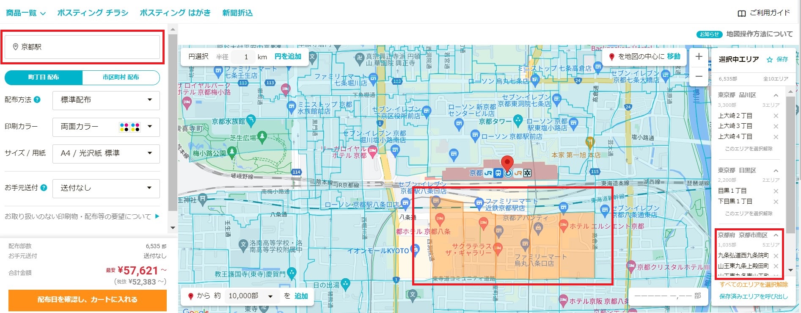Click the 京都クリスタルホテルIII hotel marker

pyautogui.click(x=631, y=266)
